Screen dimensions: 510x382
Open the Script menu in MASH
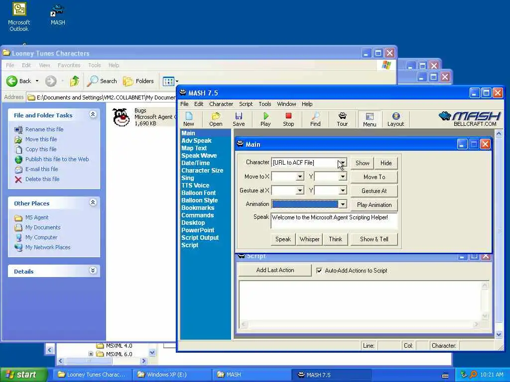(246, 104)
